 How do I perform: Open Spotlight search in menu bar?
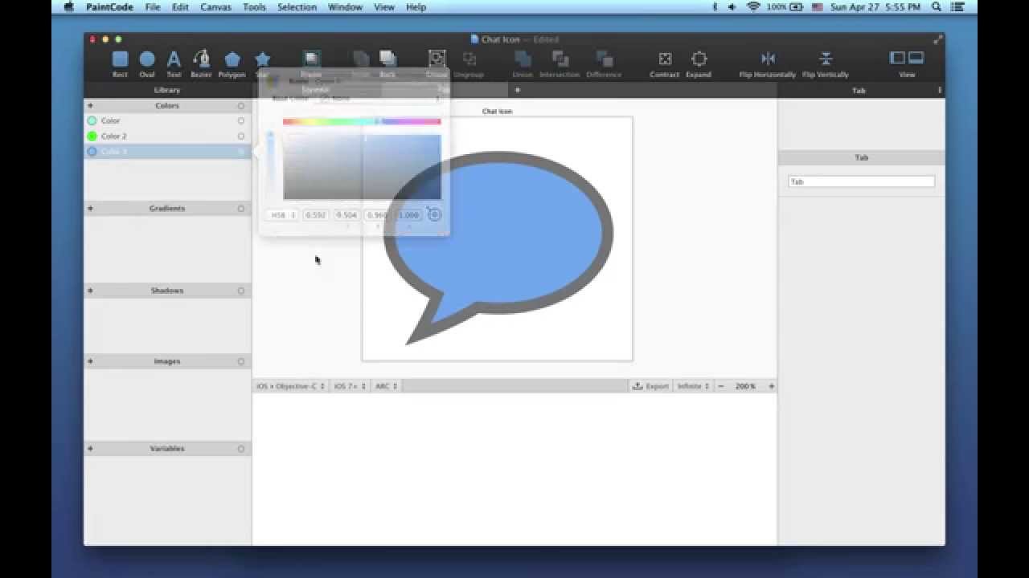[x=937, y=6]
